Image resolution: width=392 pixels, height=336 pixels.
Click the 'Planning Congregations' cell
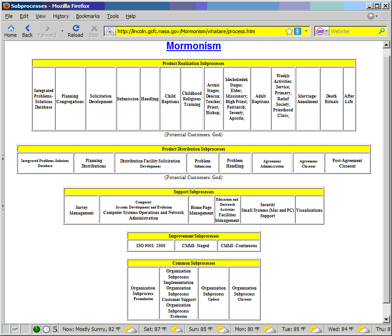(70, 98)
